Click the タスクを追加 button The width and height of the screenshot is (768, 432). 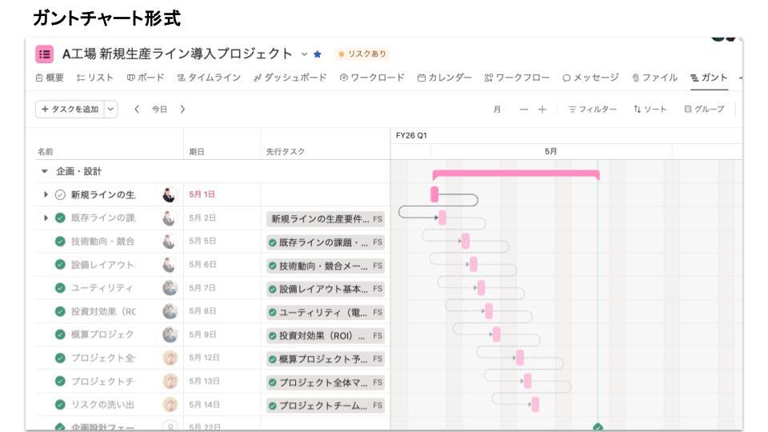(x=70, y=109)
